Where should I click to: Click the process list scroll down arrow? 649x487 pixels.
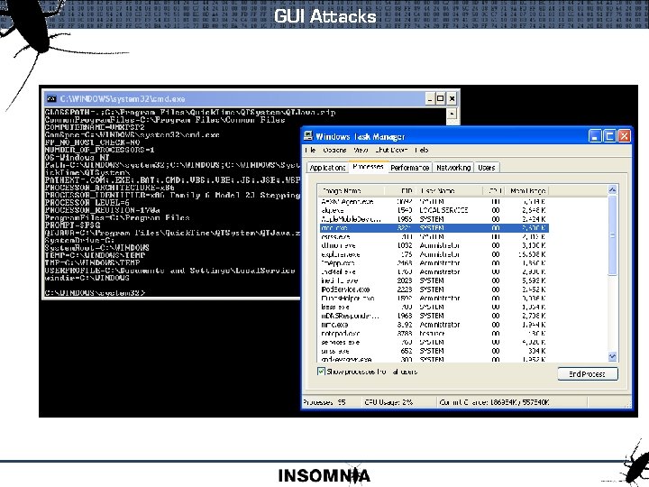click(x=612, y=356)
